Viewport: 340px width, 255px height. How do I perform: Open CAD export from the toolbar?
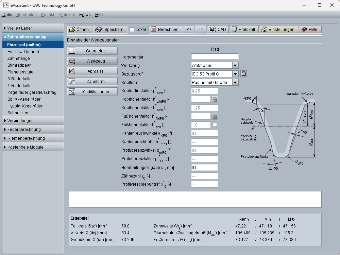coord(218,30)
